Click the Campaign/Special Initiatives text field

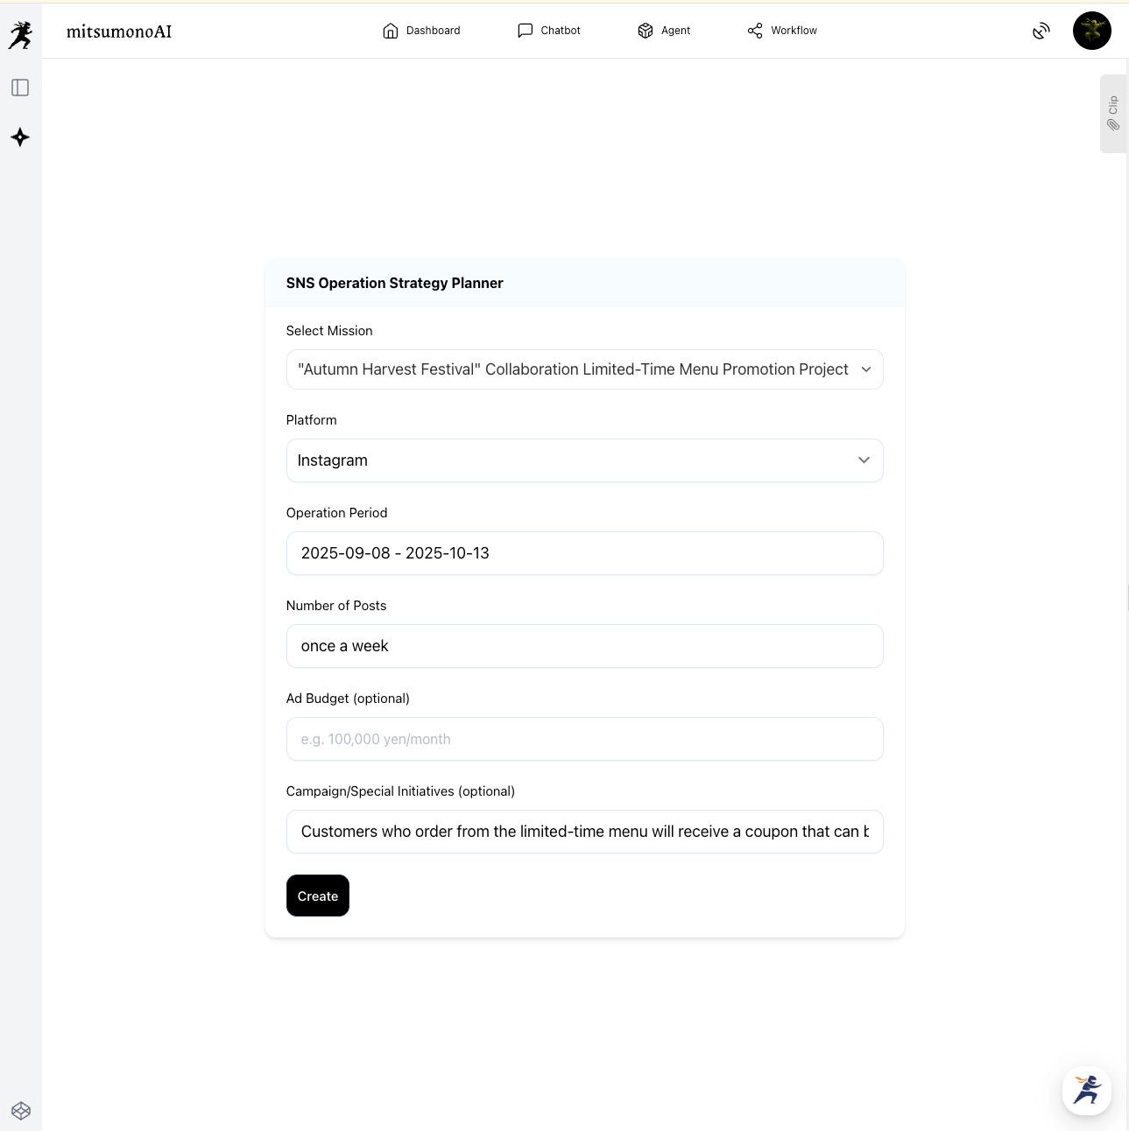tap(584, 832)
